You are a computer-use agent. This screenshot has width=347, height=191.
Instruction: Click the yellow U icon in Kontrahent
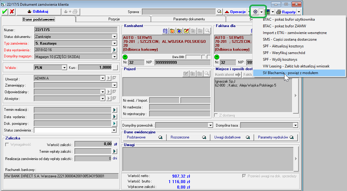click(x=172, y=31)
